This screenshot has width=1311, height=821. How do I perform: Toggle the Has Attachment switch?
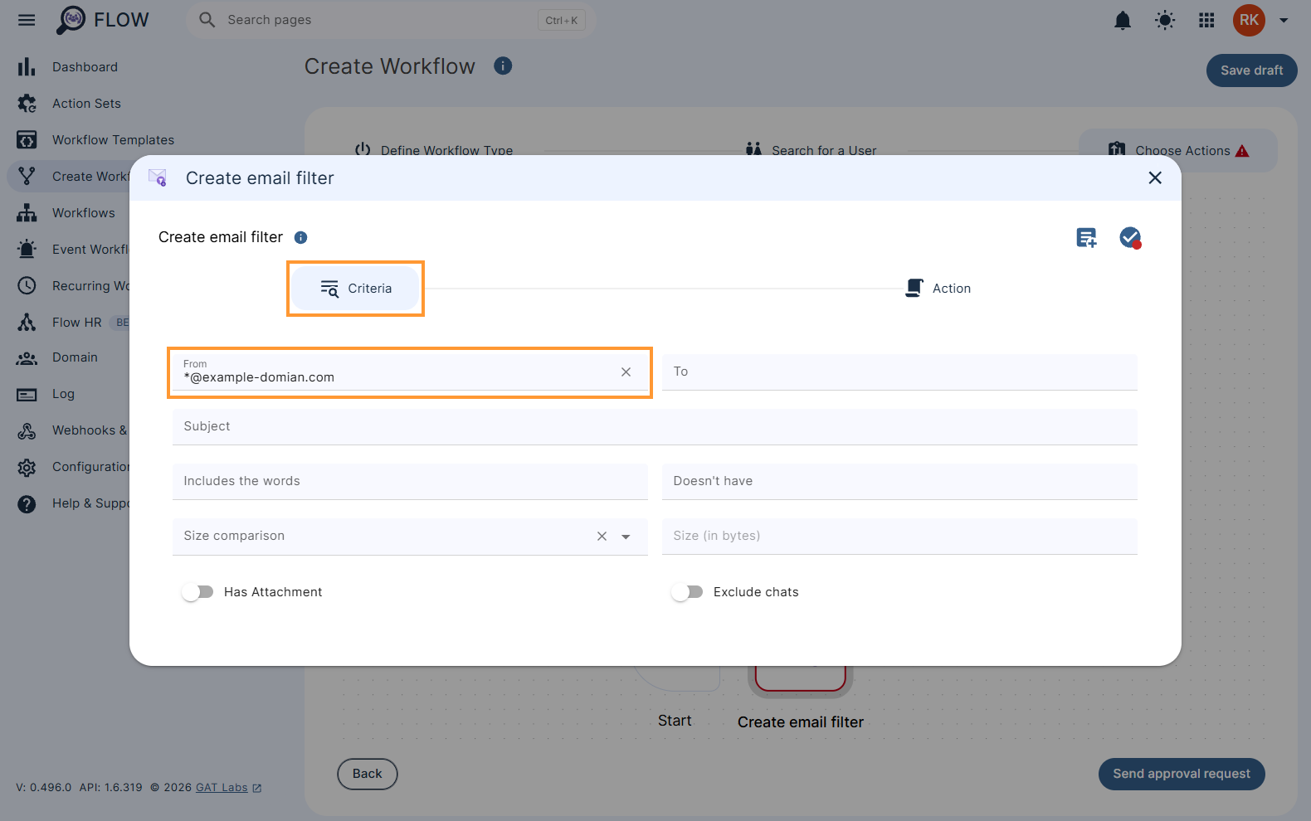point(197,592)
